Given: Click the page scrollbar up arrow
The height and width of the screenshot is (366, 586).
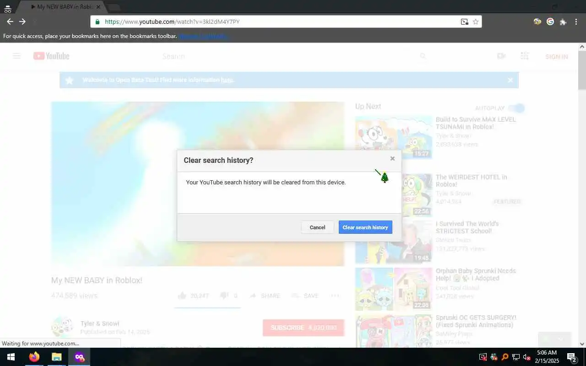Looking at the screenshot, I should (582, 47).
